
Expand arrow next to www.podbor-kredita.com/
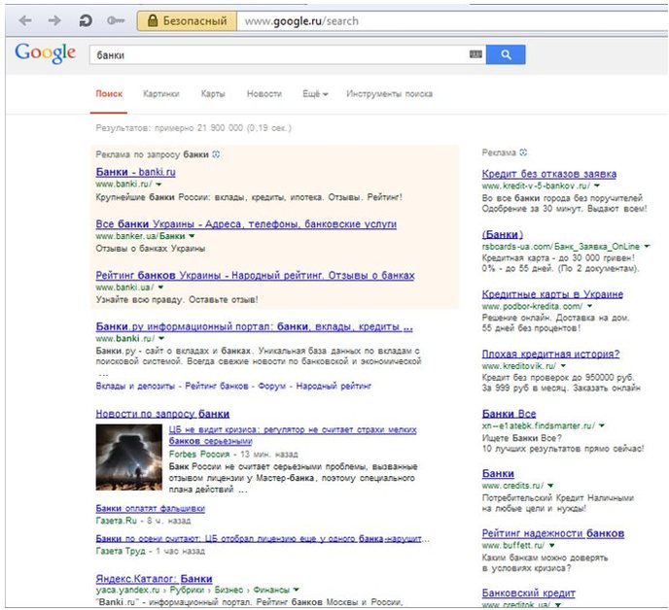pos(589,306)
